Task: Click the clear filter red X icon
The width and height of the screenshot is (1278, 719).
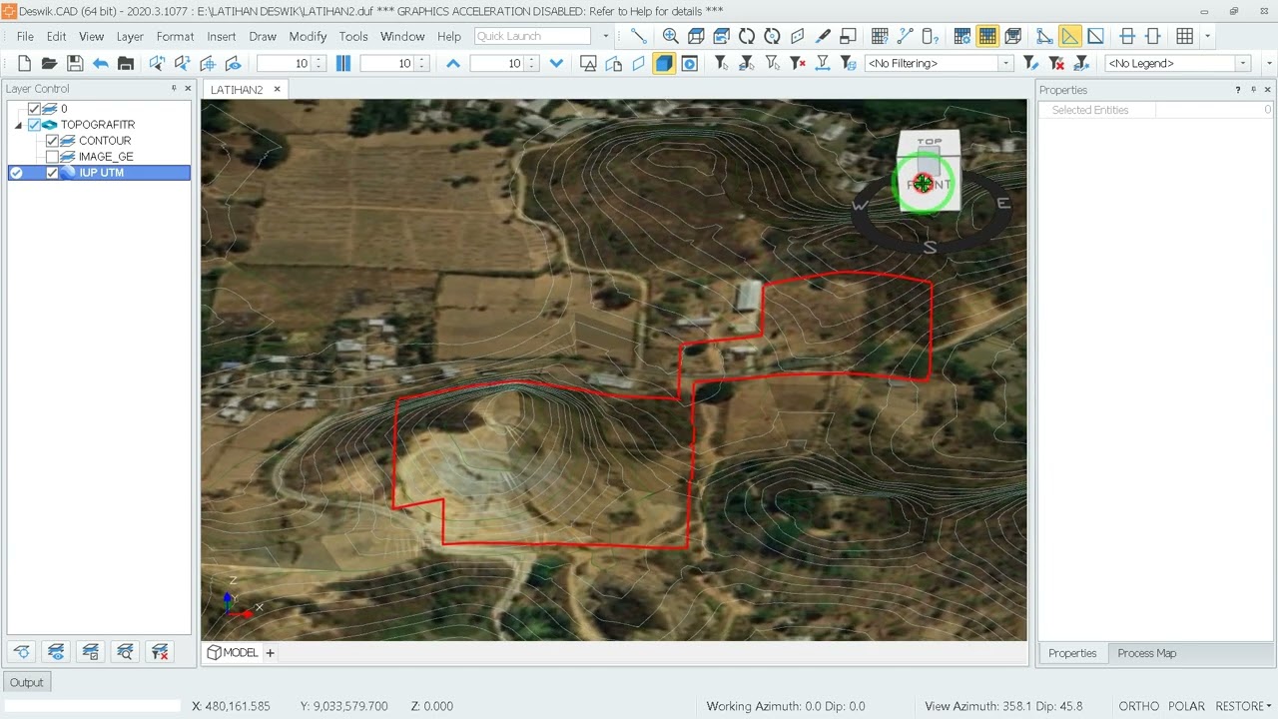Action: 797,63
